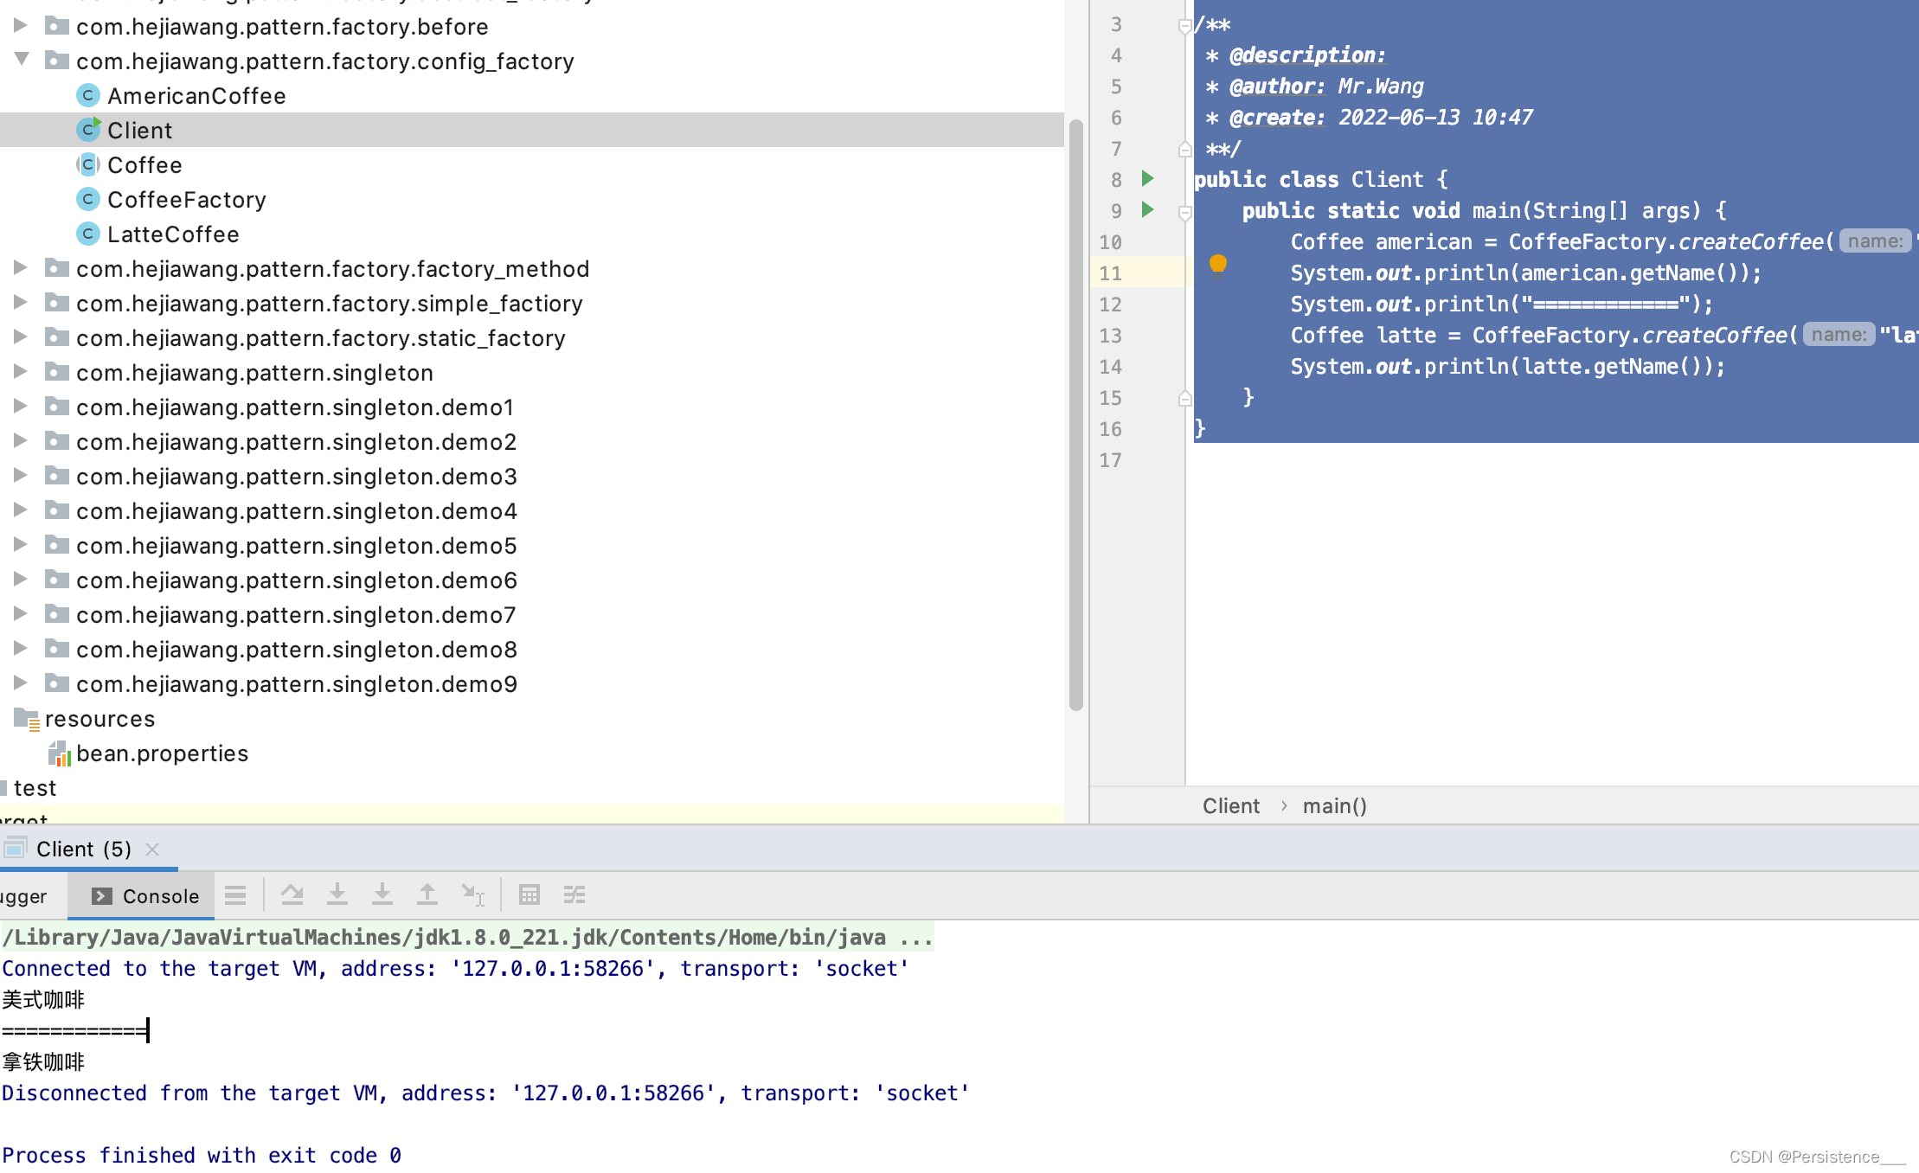The height and width of the screenshot is (1173, 1919).
Task: Click the LatteCoffee class icon
Action: pyautogui.click(x=87, y=234)
